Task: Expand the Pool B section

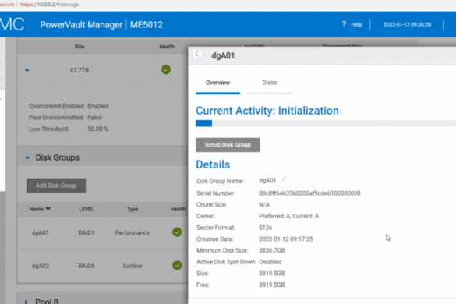Action: [27, 302]
